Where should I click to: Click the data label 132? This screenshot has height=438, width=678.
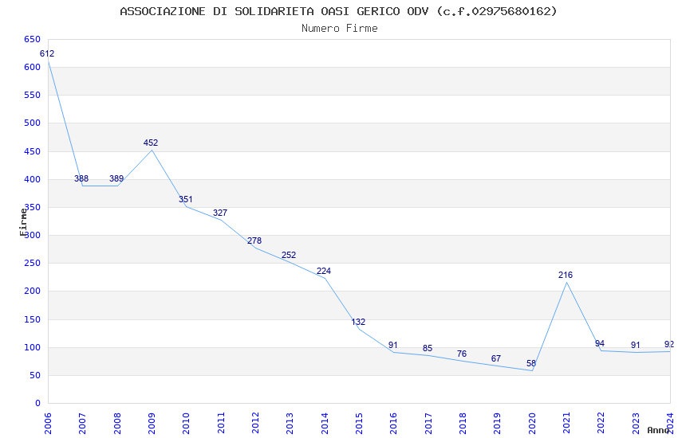tap(358, 322)
